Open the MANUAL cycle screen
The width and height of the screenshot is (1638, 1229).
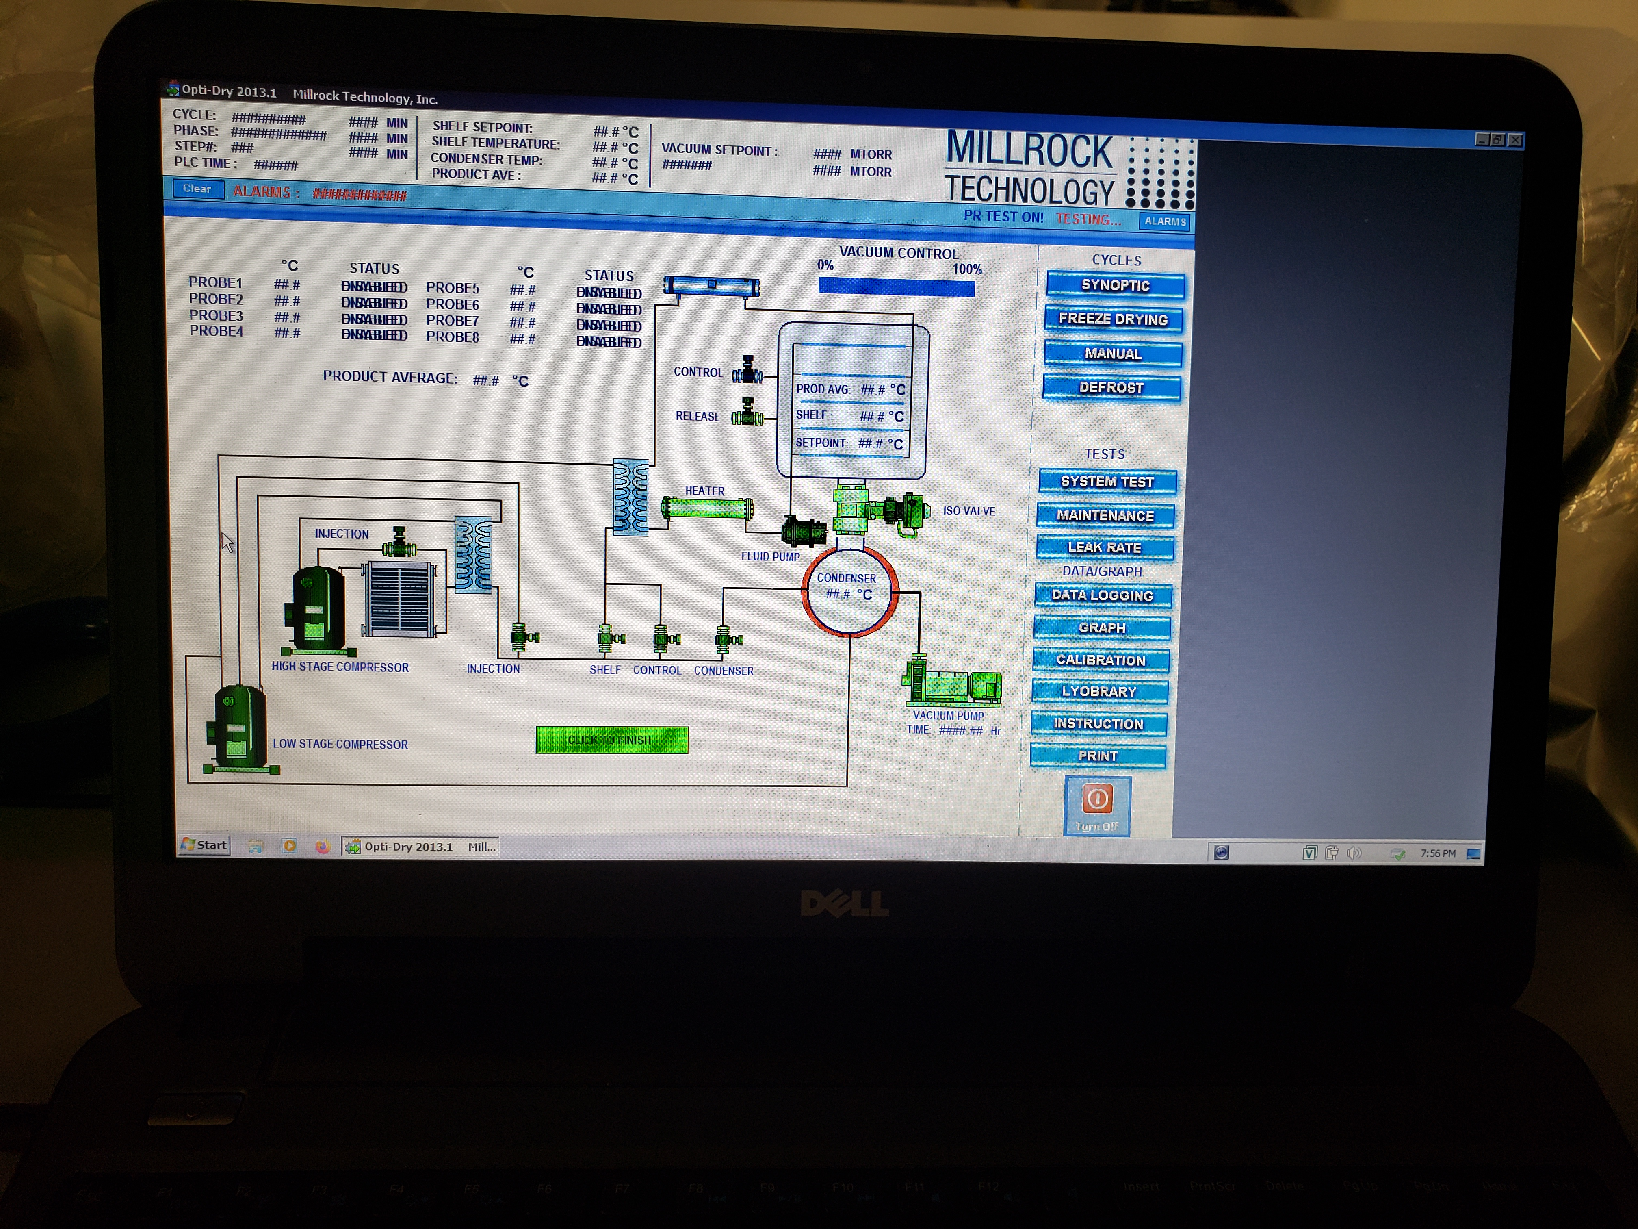point(1112,354)
